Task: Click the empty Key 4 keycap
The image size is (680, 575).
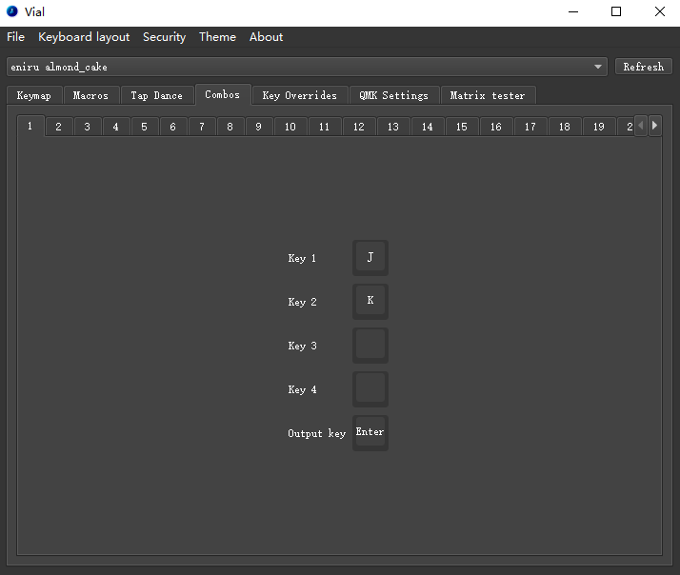Action: [370, 389]
